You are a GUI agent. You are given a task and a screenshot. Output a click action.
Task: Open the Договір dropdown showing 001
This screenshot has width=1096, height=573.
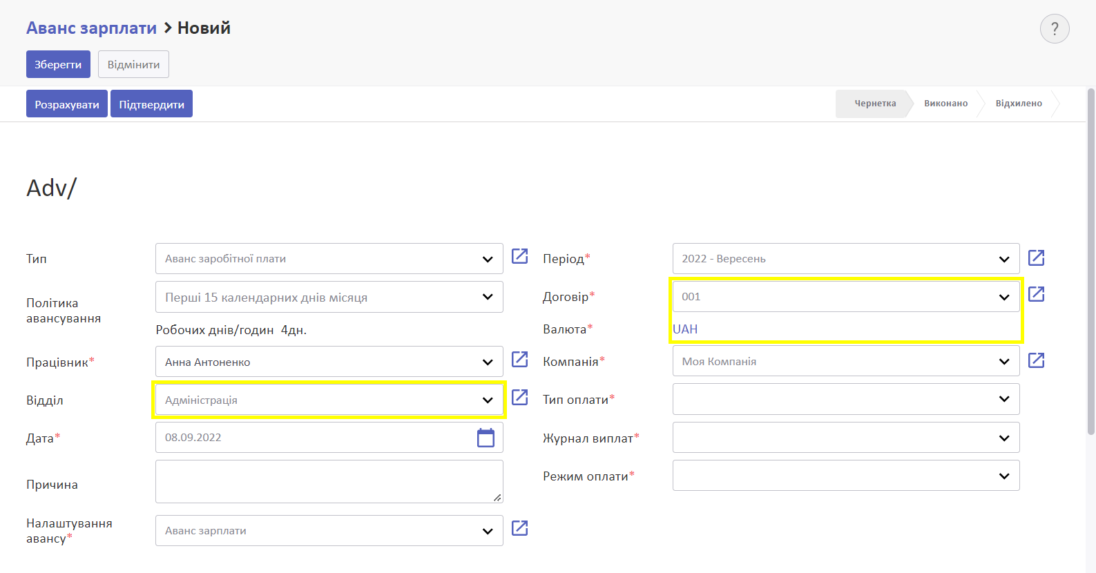pyautogui.click(x=846, y=296)
